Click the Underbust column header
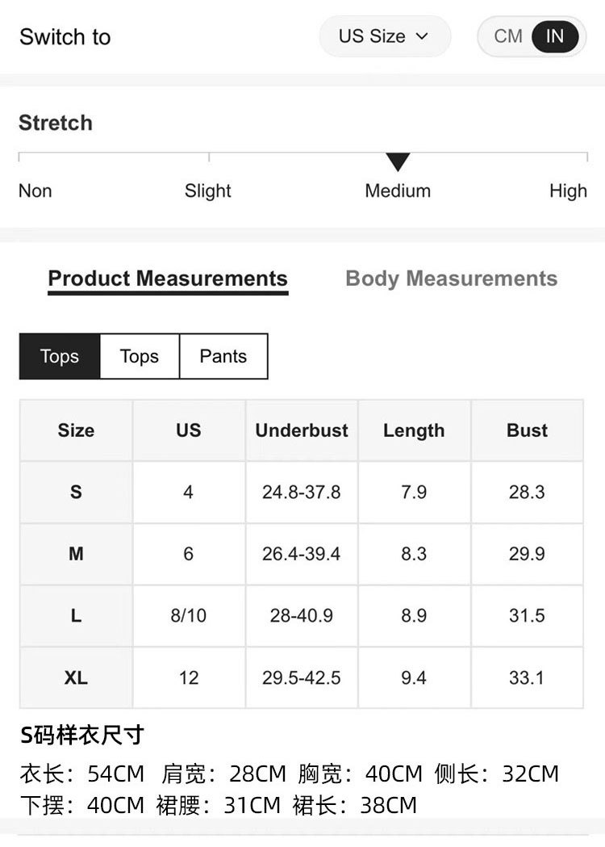Screen dimensions: 605x847 point(302,430)
